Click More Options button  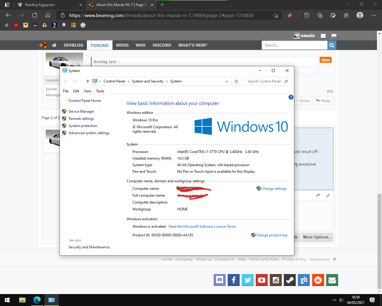(x=317, y=237)
